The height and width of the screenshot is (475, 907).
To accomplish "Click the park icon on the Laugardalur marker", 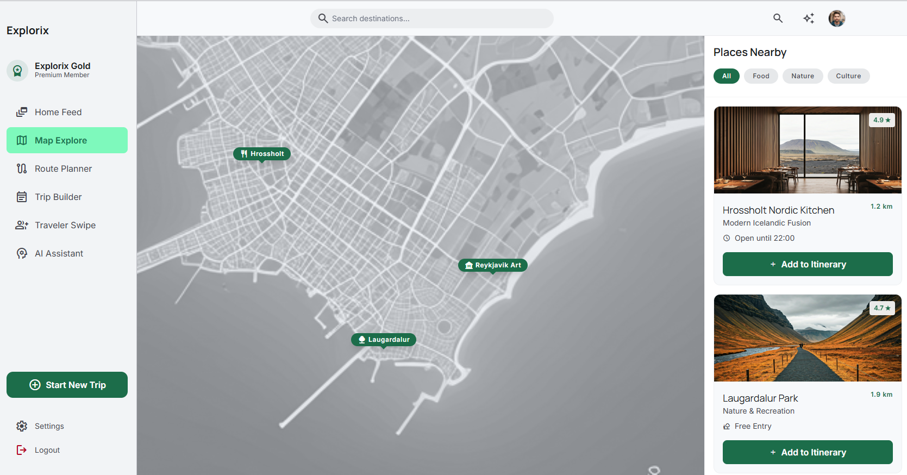I will [362, 340].
